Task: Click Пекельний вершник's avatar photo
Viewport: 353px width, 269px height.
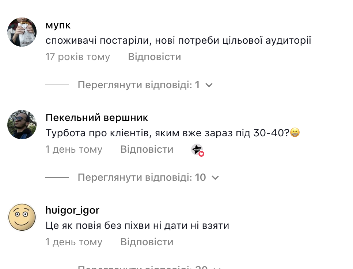Action: (22, 125)
